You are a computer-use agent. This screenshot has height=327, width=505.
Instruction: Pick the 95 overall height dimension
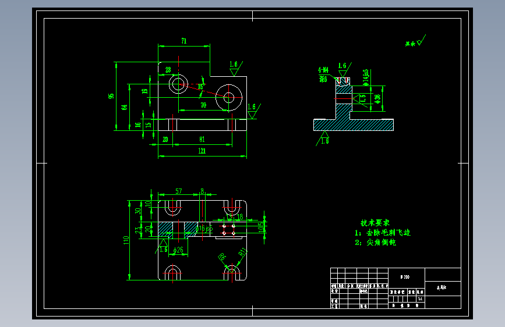click(x=111, y=96)
